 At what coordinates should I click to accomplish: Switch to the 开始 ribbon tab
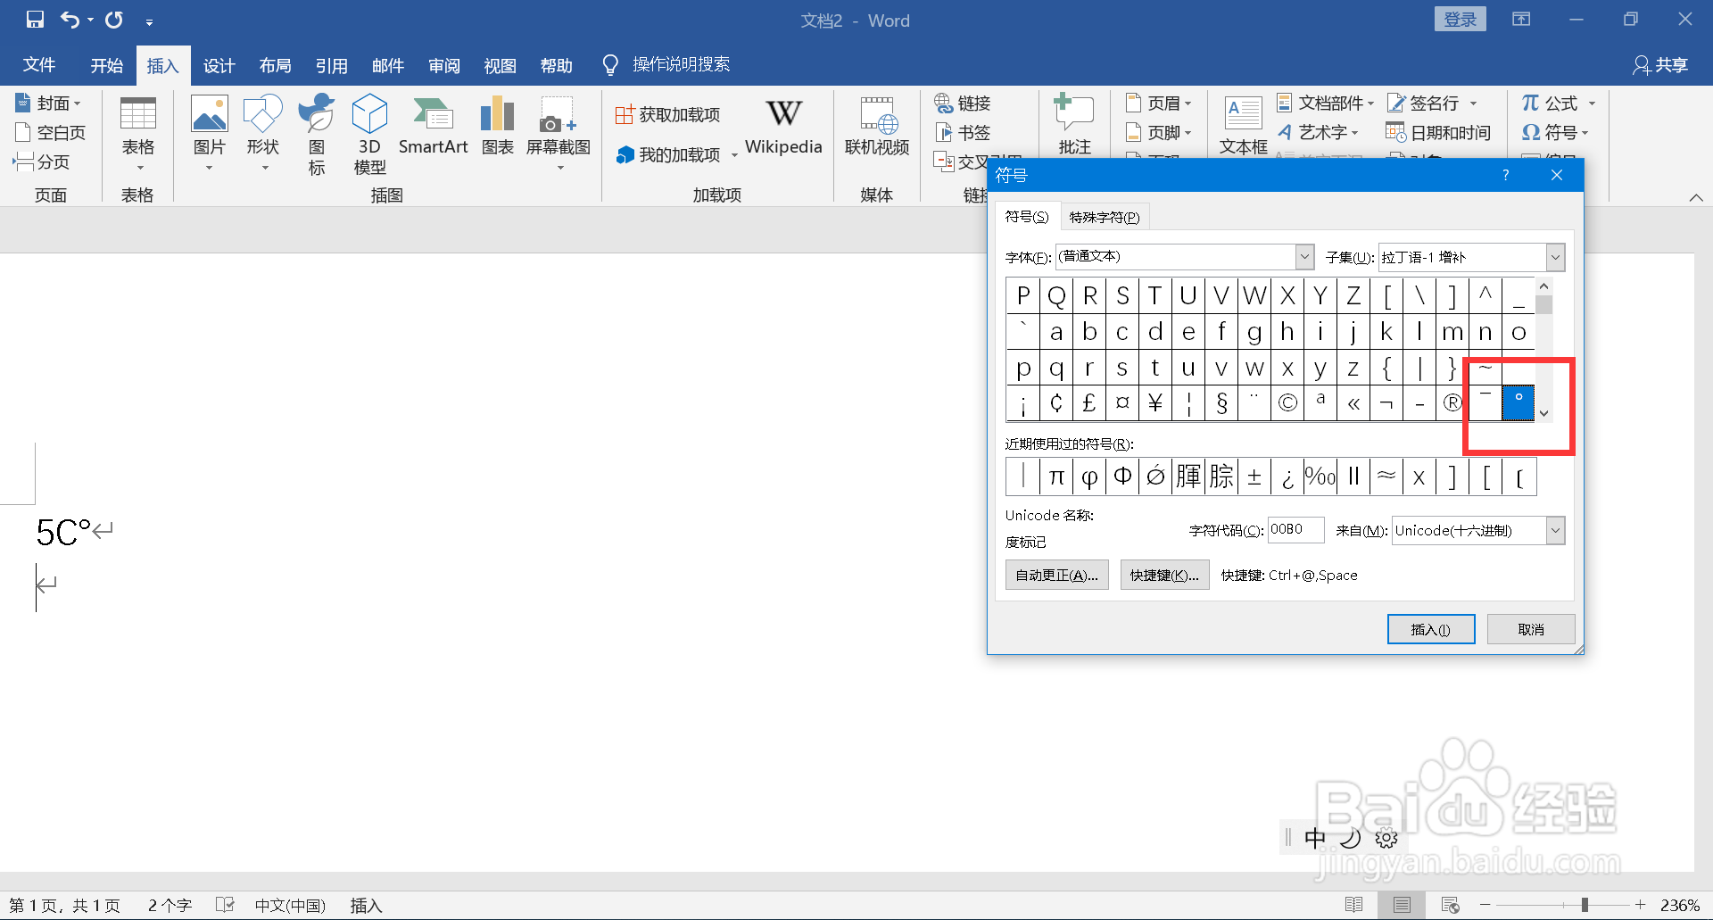[x=107, y=65]
